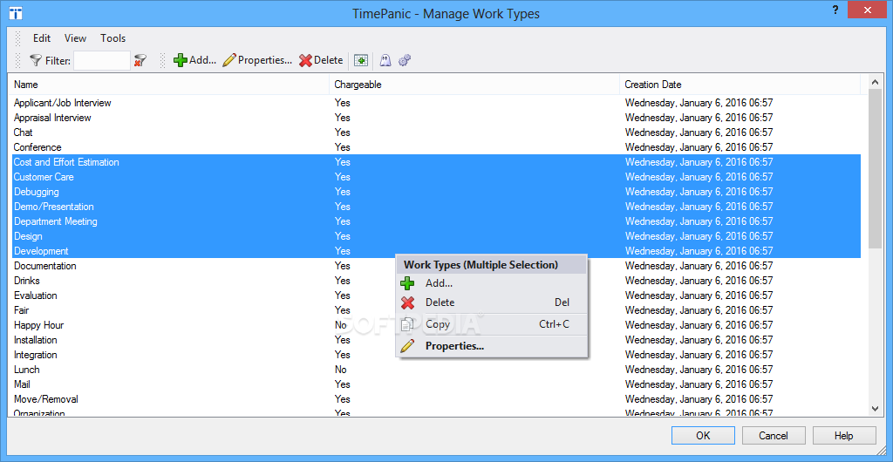Click the Add... toolbar button
893x462 pixels.
tap(194, 60)
